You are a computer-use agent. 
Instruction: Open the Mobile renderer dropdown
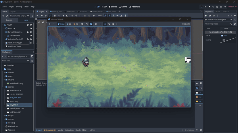[x=232, y=7]
